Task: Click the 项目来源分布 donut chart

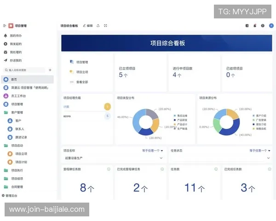Action: (226, 122)
